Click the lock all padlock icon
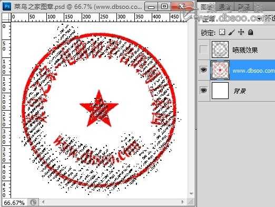 tap(250, 32)
